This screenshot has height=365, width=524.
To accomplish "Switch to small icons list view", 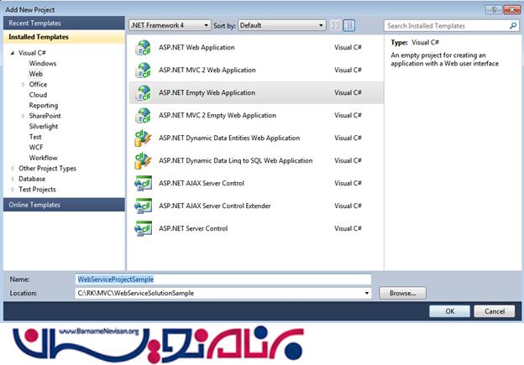I will tap(336, 25).
